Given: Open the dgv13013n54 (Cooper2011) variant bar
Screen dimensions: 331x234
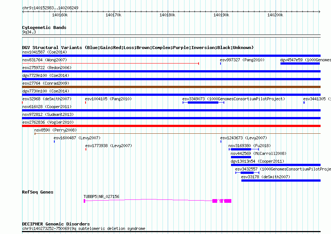Looking at the screenshot, I should [x=276, y=165].
